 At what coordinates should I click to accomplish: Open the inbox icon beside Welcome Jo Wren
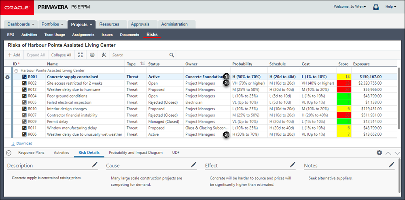pos(376,7)
